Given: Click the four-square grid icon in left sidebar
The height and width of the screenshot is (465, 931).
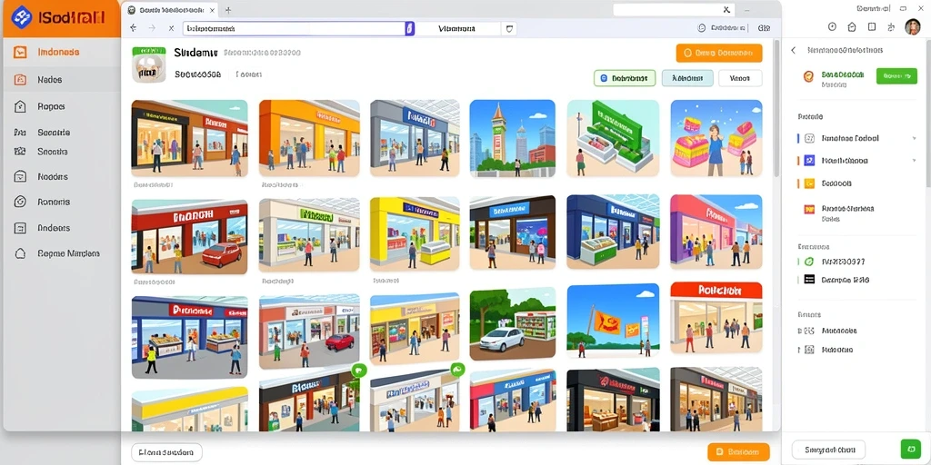Looking at the screenshot, I should coord(20,152).
